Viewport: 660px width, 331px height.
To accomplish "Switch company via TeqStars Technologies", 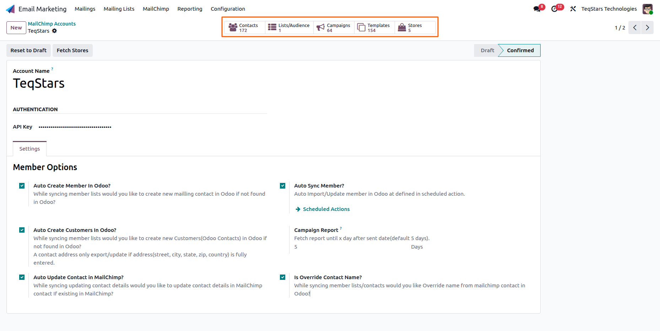I will (x=609, y=9).
